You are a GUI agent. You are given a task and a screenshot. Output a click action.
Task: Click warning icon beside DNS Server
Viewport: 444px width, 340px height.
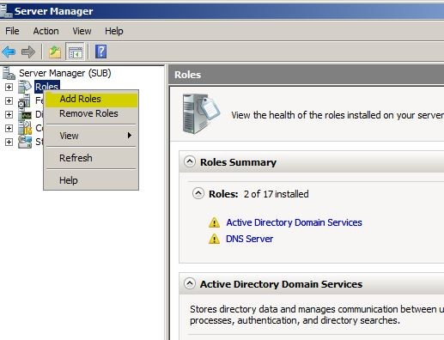click(214, 239)
